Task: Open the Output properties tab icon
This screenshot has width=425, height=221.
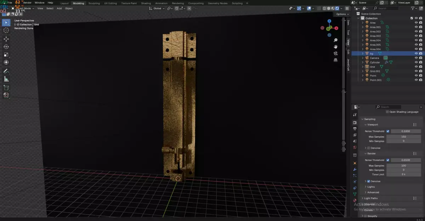Action: pos(355,129)
